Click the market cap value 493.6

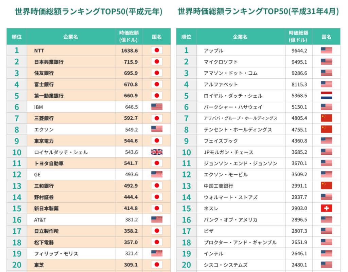pyautogui.click(x=132, y=175)
